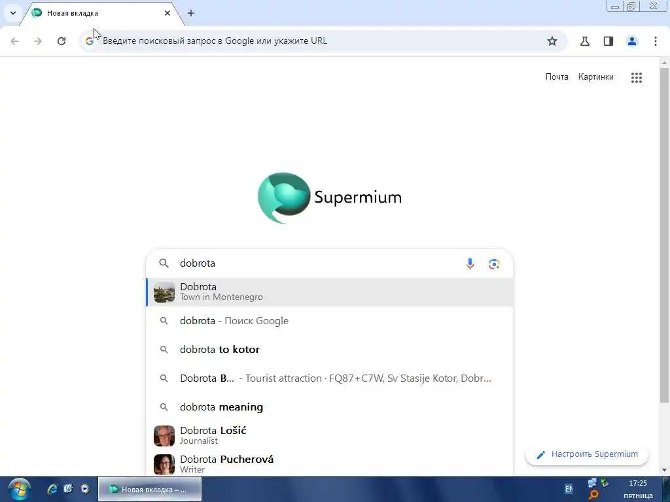Close the Новая вкладка tab
This screenshot has height=502, width=670.
(167, 13)
